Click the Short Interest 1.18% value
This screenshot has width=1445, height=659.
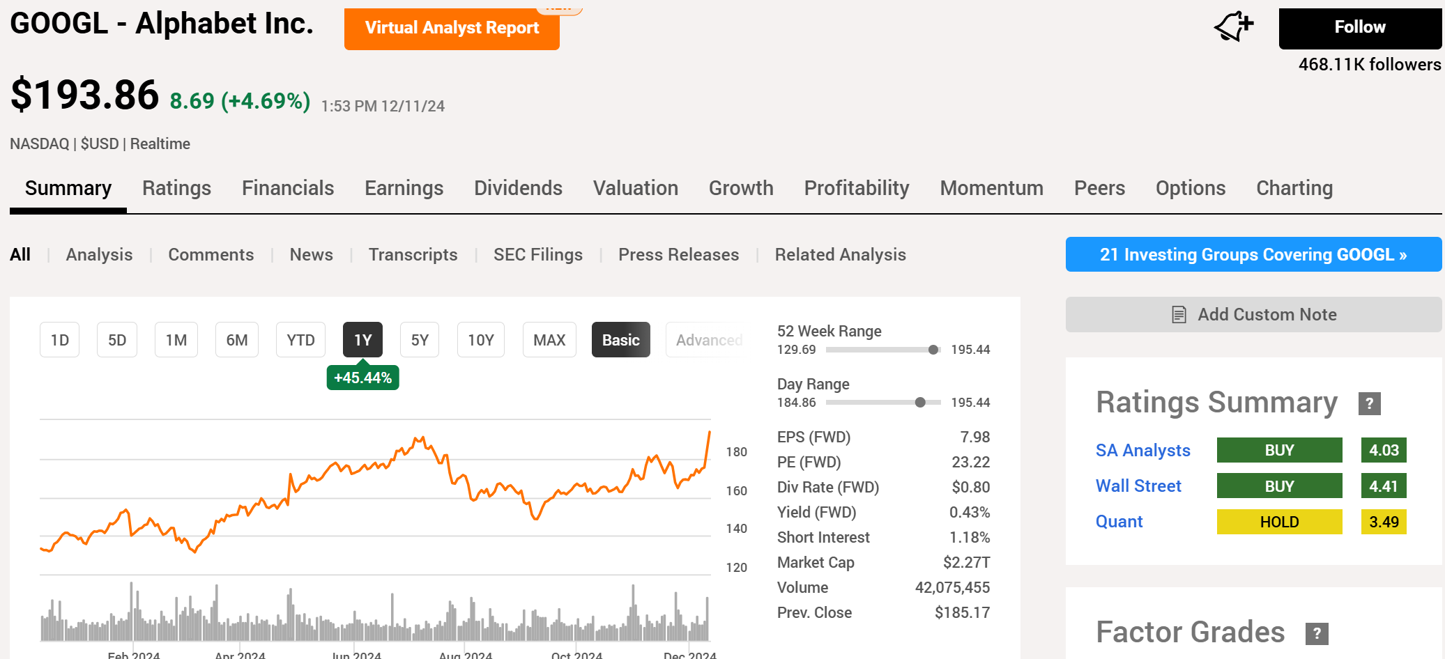click(x=970, y=538)
